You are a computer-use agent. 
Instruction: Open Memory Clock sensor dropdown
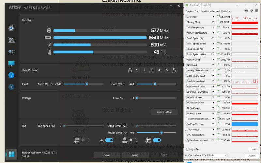213,22
